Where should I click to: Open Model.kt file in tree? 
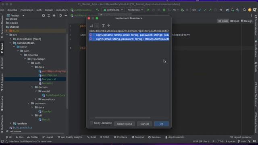pyautogui.click(x=46, y=83)
